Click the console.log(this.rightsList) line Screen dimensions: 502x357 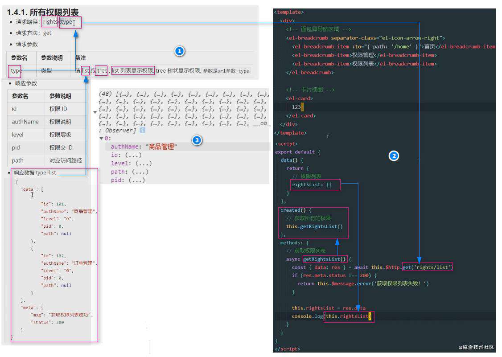tap(332, 316)
